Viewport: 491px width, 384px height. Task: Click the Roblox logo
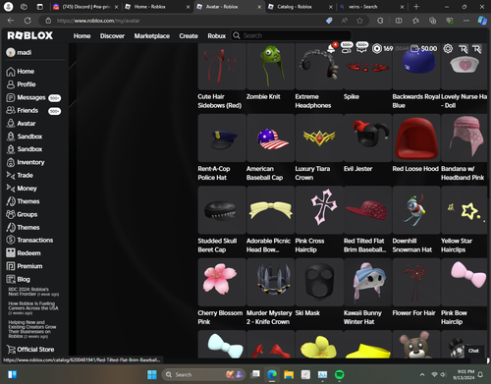click(29, 35)
